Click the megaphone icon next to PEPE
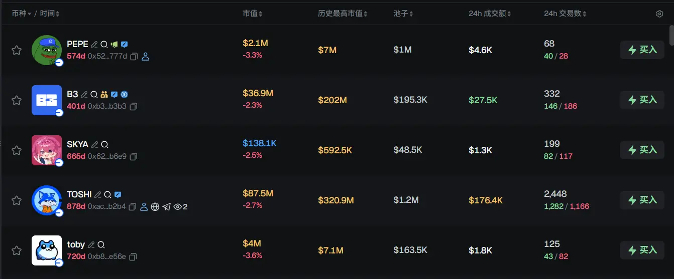The image size is (674, 279). (x=114, y=44)
